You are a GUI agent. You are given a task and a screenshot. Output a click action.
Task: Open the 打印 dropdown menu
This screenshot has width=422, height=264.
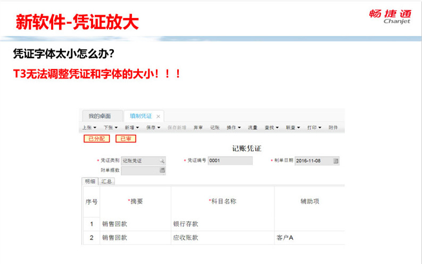pyautogui.click(x=314, y=127)
